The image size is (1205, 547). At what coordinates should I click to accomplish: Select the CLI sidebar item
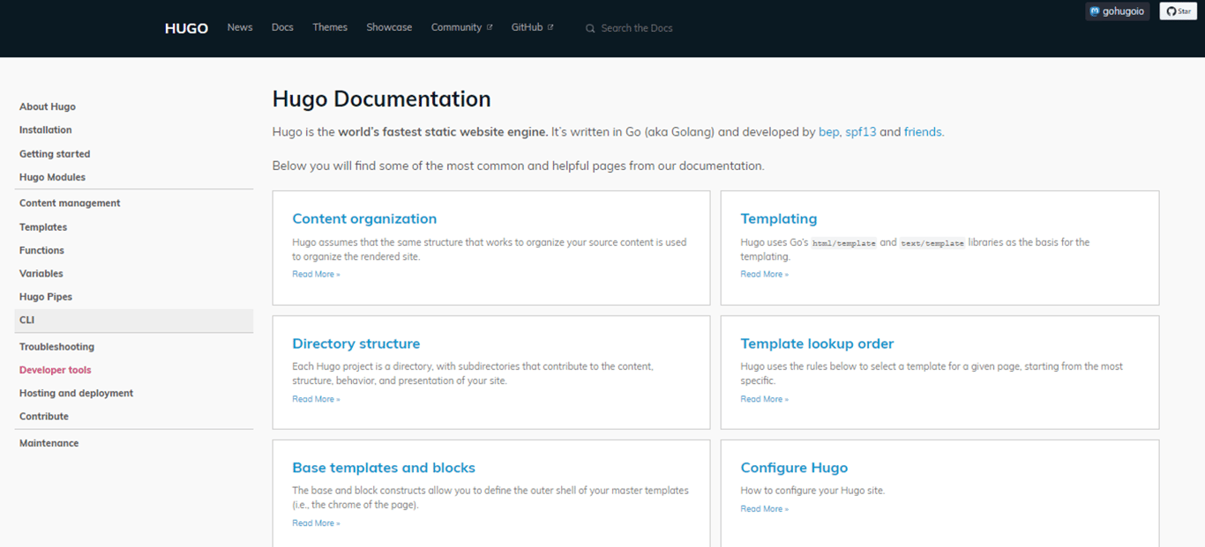pos(134,320)
